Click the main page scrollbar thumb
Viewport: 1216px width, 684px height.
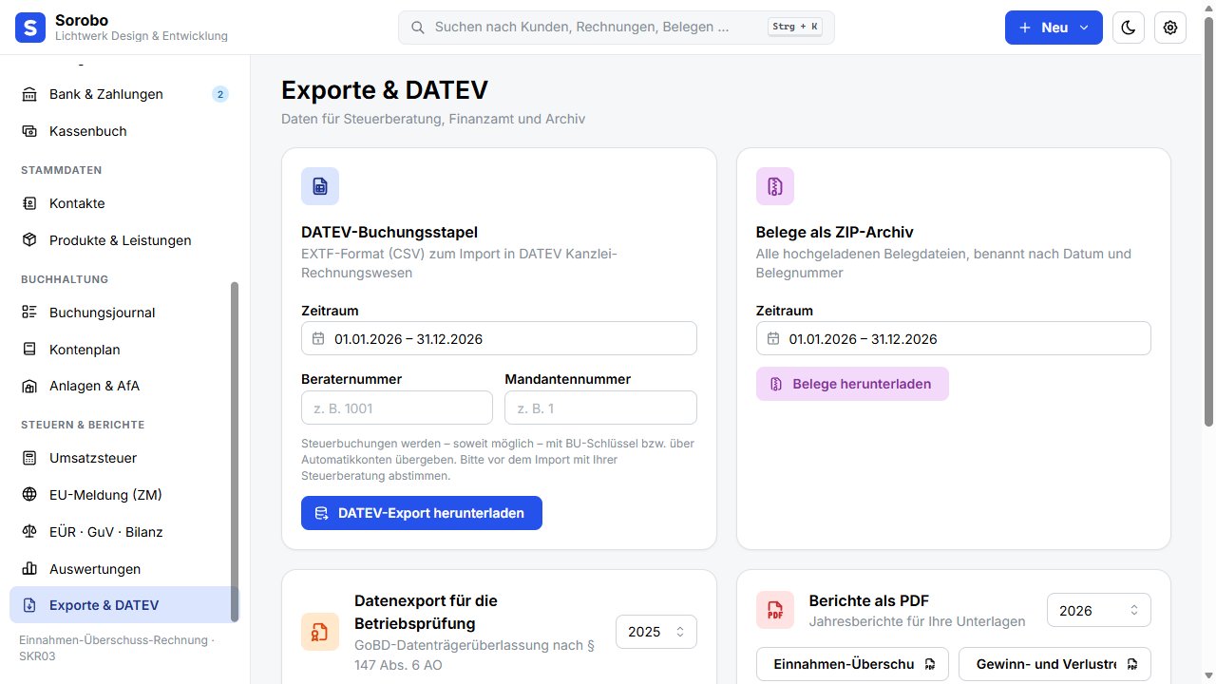[x=1209, y=220]
